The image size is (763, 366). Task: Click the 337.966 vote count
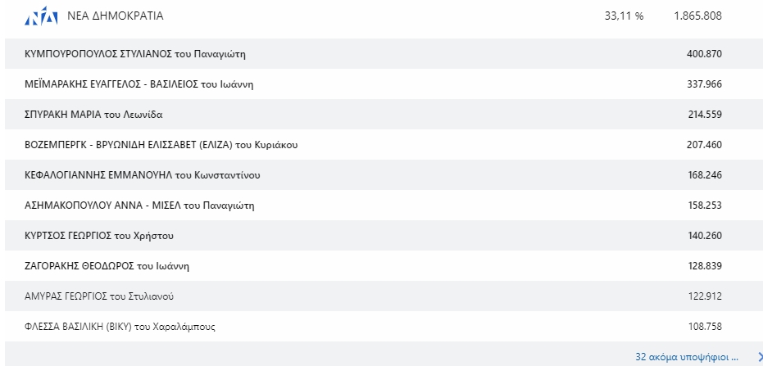click(704, 84)
